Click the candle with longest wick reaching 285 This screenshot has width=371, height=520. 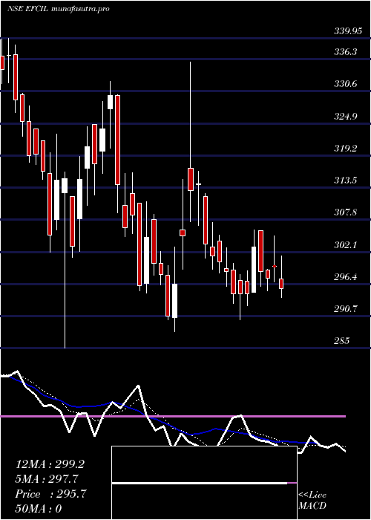pyautogui.click(x=65, y=260)
